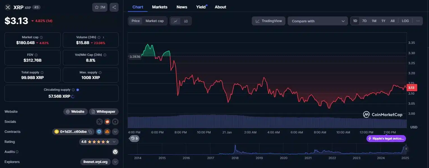Copy the contract address icon
The height and width of the screenshot is (168, 429).
tap(90, 132)
